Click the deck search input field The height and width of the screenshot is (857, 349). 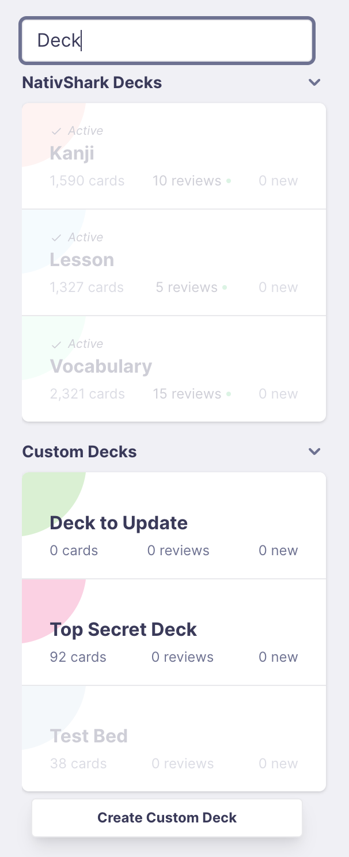pos(166,40)
